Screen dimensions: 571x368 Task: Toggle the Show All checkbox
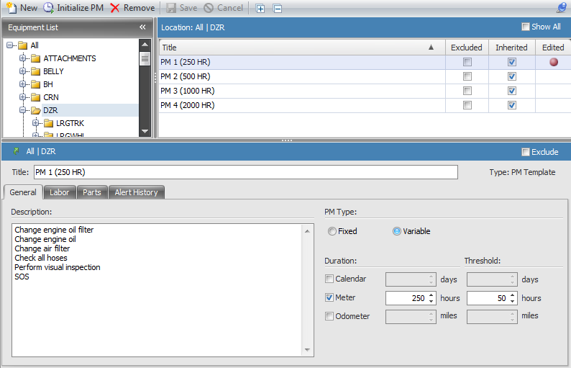coord(525,27)
